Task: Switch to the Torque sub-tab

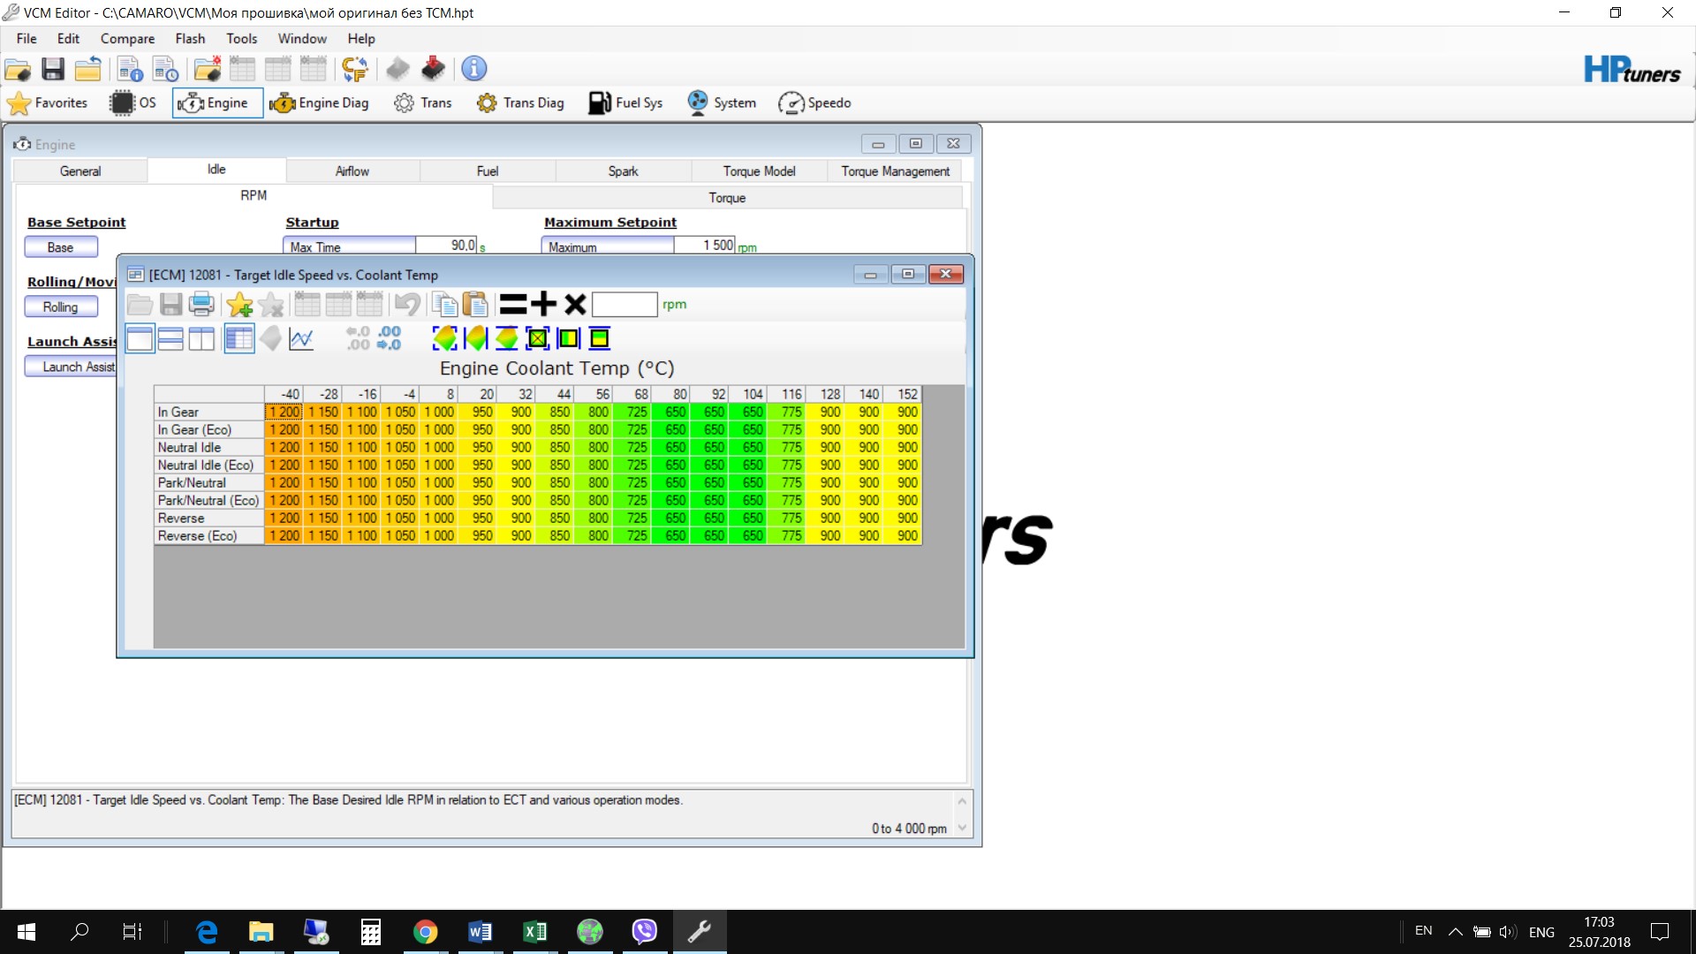Action: click(x=727, y=198)
